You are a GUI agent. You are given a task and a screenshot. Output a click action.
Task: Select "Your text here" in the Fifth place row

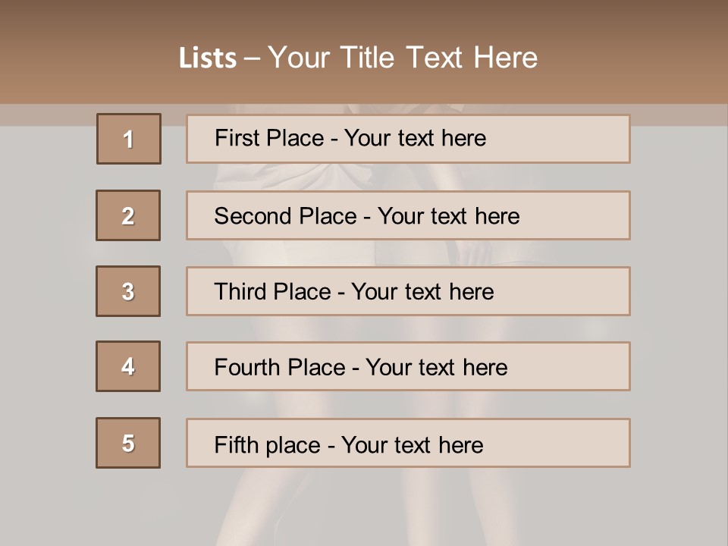point(412,444)
